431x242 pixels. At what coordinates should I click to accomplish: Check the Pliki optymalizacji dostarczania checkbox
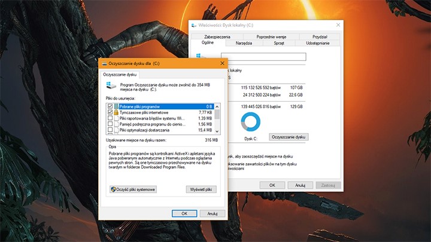pyautogui.click(x=110, y=130)
